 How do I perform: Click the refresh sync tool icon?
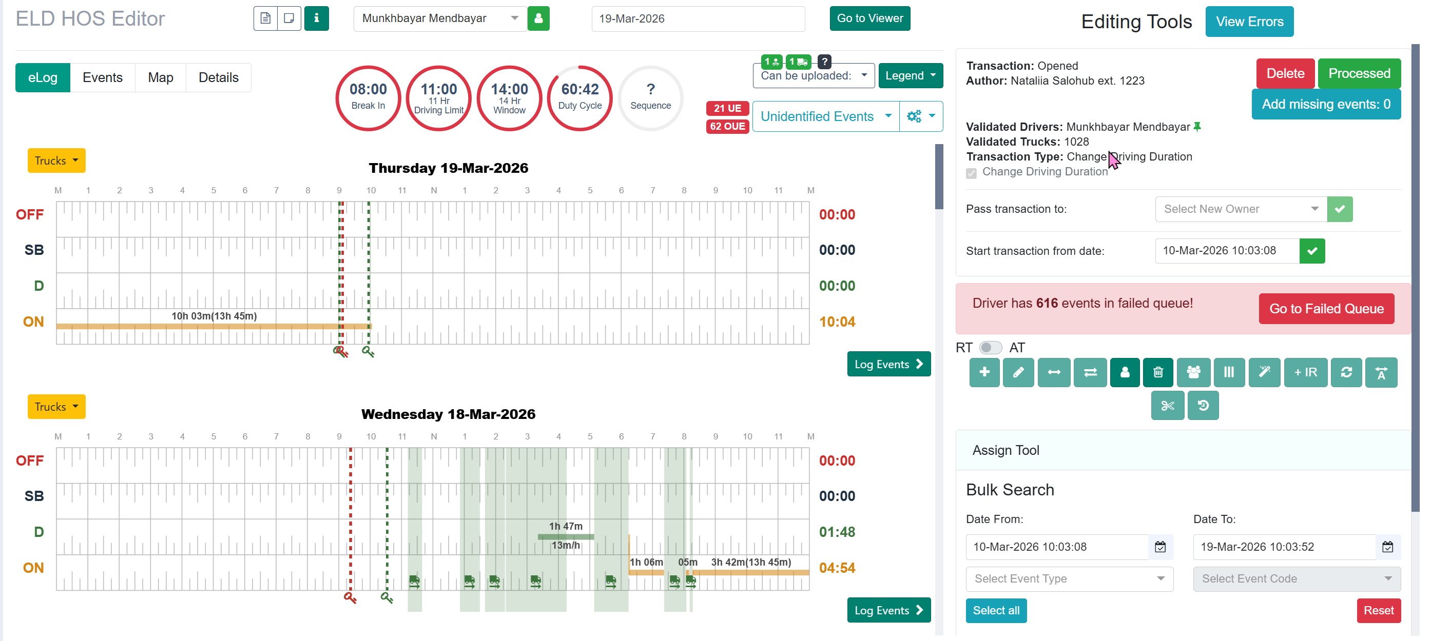[1345, 372]
